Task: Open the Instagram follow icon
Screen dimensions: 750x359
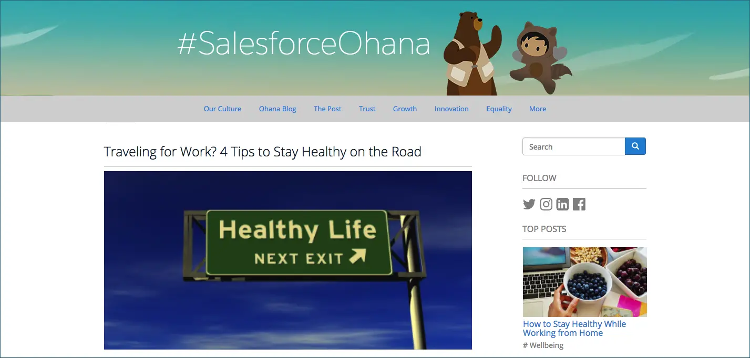Action: [546, 204]
